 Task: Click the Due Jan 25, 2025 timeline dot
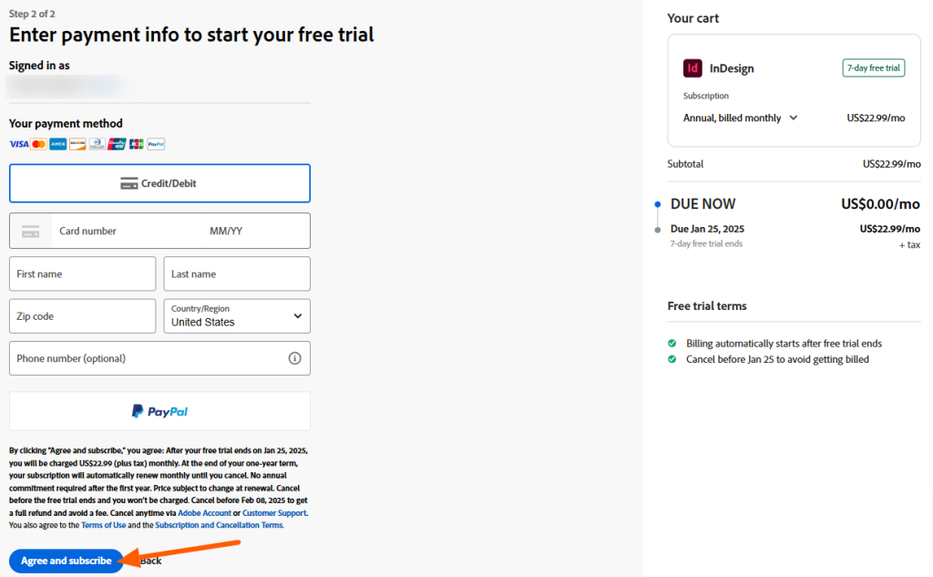(658, 230)
